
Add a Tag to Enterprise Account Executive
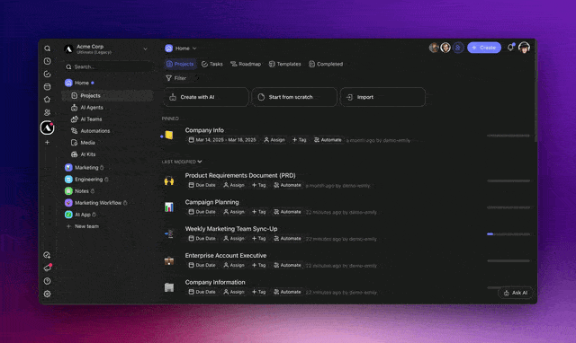coord(258,265)
